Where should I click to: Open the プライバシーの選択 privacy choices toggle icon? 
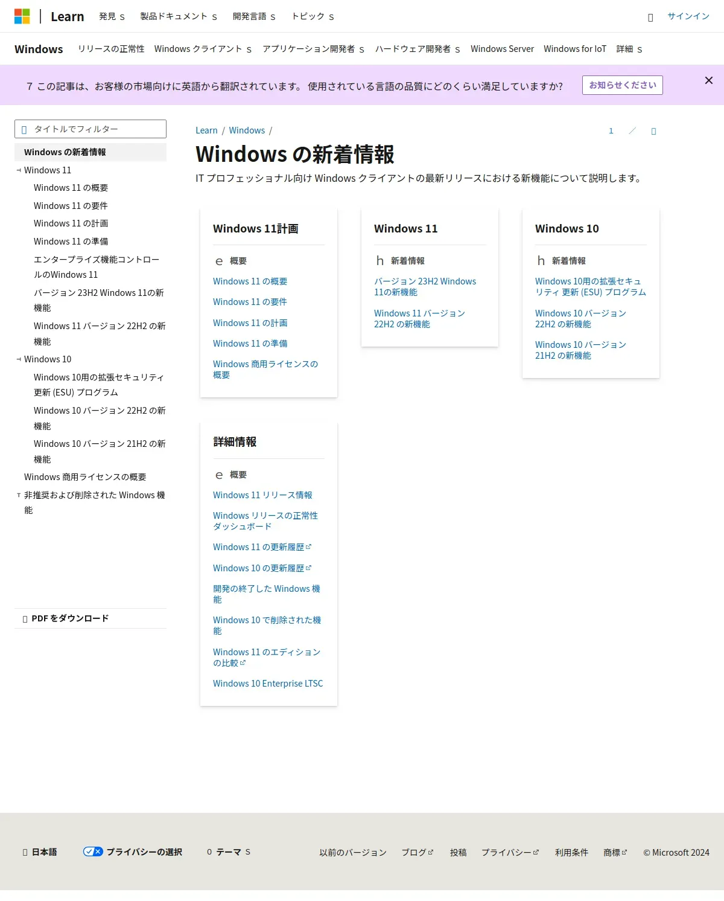93,851
